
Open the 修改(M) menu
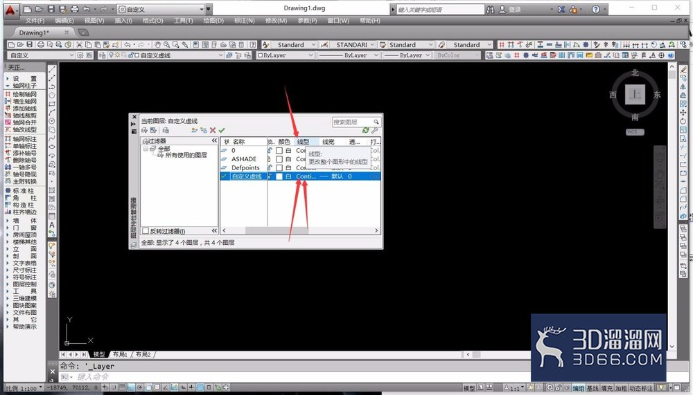(x=276, y=21)
